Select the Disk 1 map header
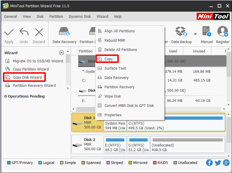Image resolution: width=232 pixels, height=173 pixels. pyautogui.click(x=88, y=122)
